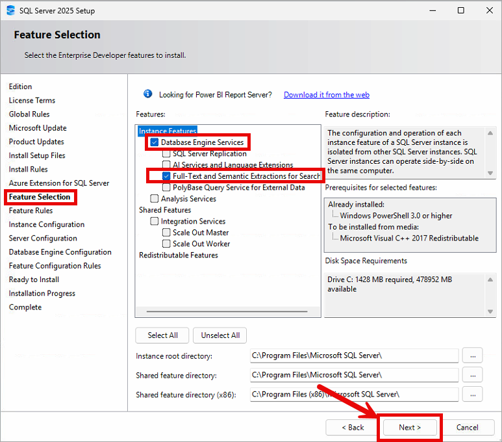Select the Shared Features tree node
This screenshot has height=442, width=502.
(165, 210)
